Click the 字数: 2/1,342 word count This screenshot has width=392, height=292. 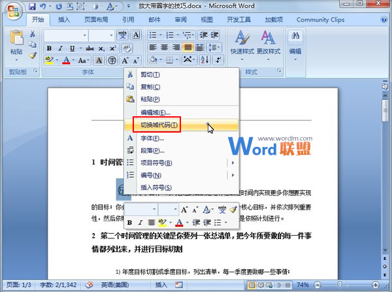pyautogui.click(x=58, y=285)
